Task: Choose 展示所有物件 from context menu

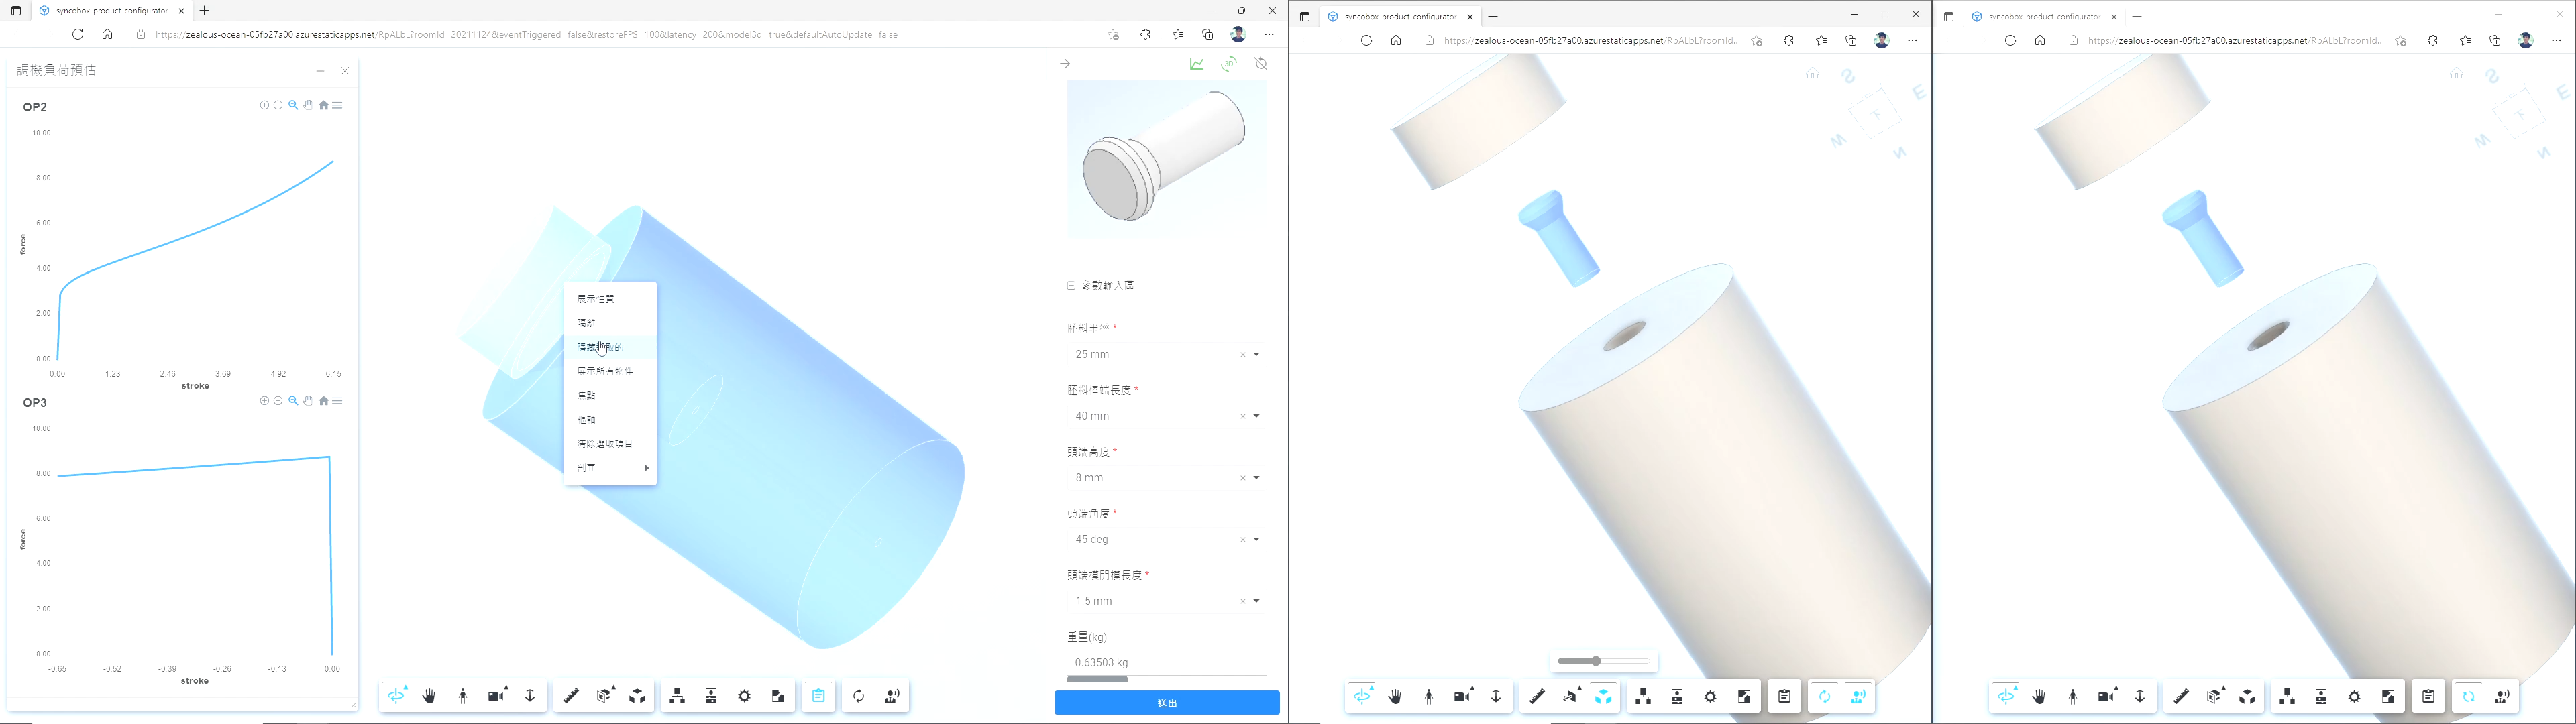Action: click(x=605, y=371)
